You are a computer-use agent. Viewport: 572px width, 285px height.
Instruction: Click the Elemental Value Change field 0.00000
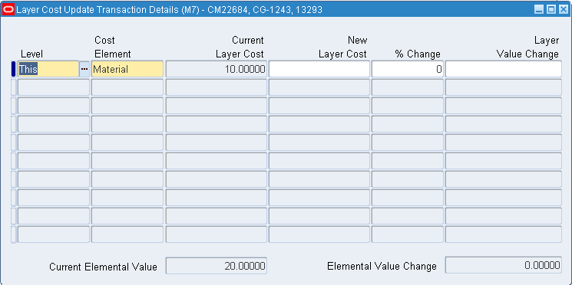(504, 265)
